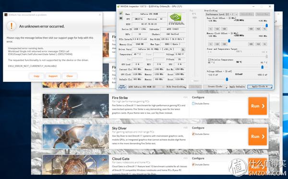Click the Memory Clock Offset slider handle
This screenshot has height=179, width=288.
(x=229, y=41)
